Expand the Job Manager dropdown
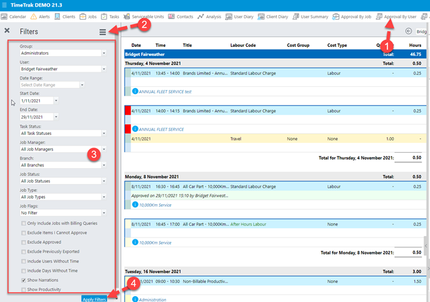430x302 pixels. tap(104, 149)
